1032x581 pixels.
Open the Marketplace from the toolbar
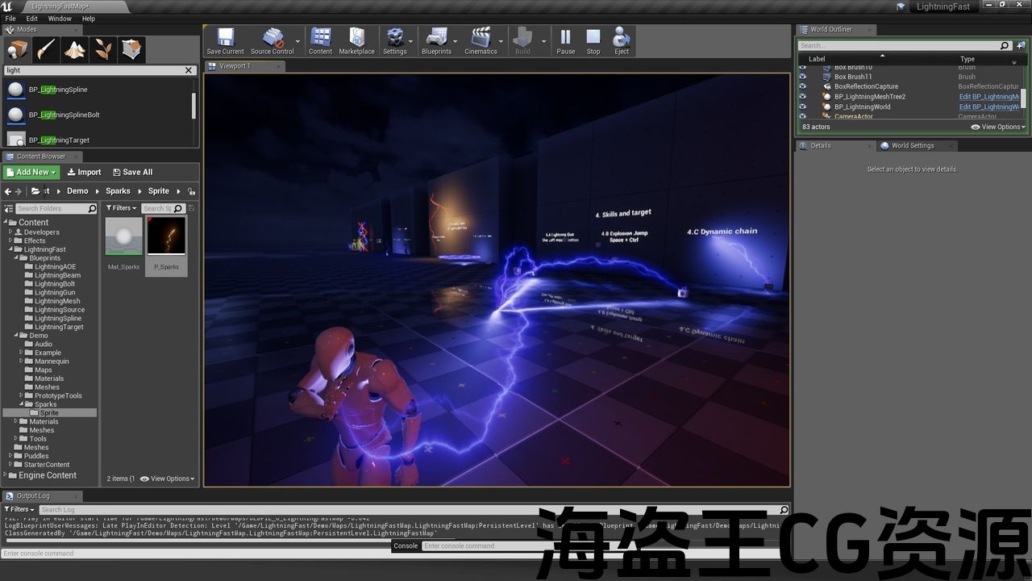[356, 41]
